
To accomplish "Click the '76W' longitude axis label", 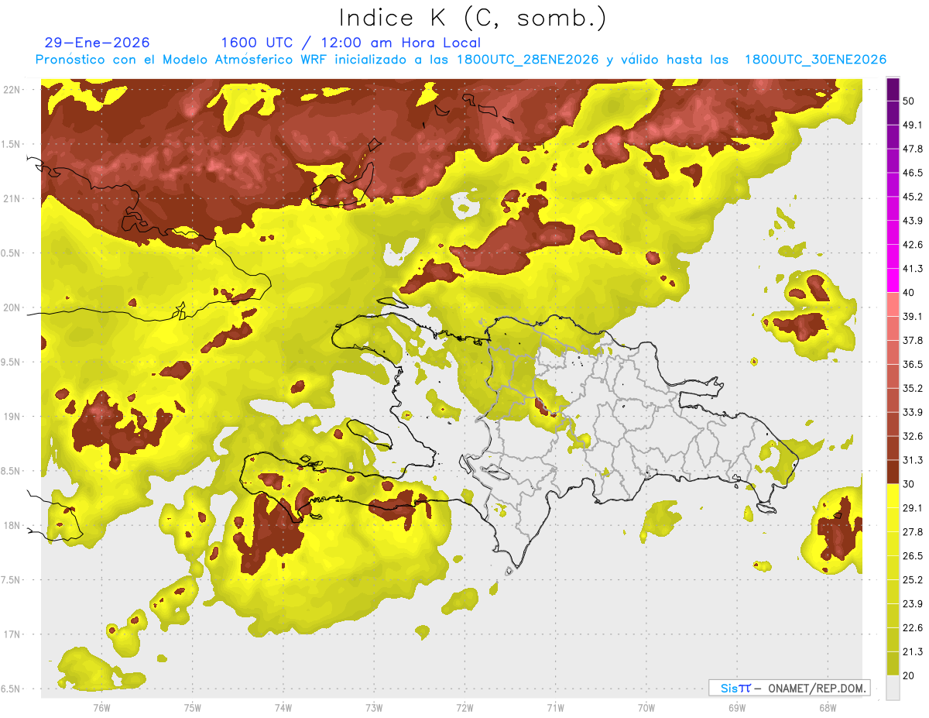I will [x=101, y=708].
